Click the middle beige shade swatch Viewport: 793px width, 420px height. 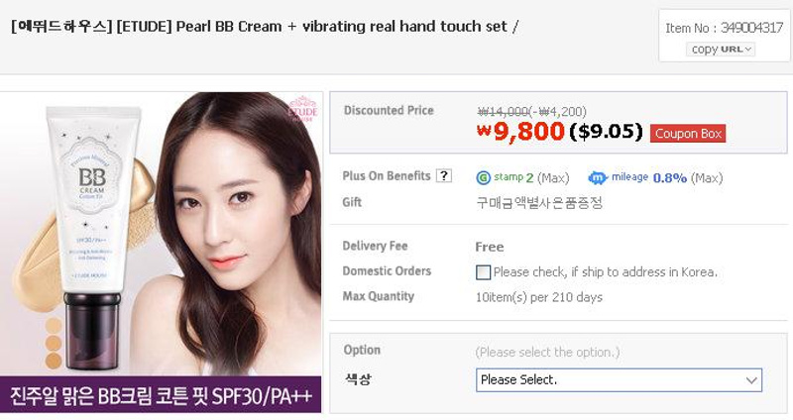(54, 343)
